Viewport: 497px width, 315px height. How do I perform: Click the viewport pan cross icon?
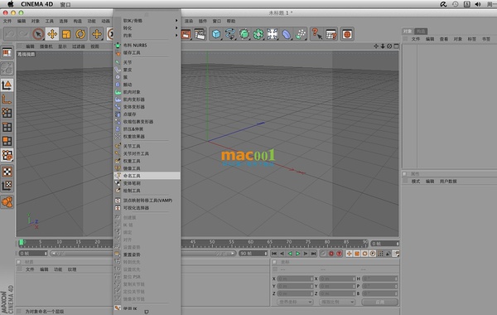pyautogui.click(x=376, y=46)
